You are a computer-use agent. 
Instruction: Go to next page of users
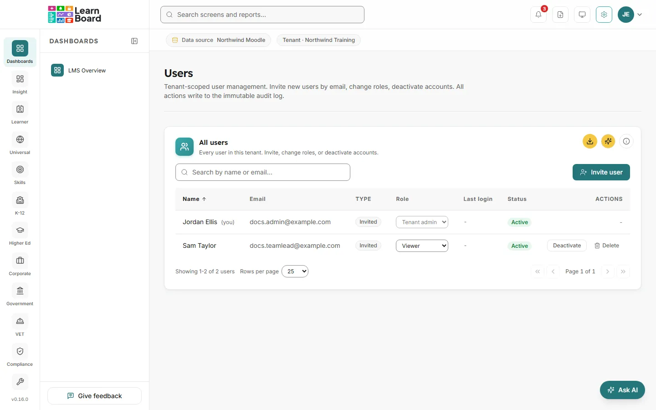pyautogui.click(x=608, y=272)
